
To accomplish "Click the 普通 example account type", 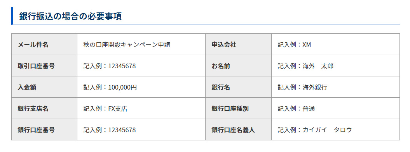I will pos(309,109).
